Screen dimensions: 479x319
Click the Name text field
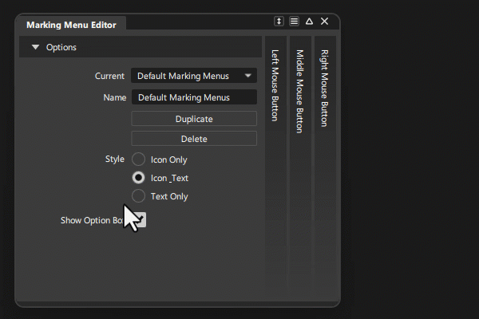(194, 97)
